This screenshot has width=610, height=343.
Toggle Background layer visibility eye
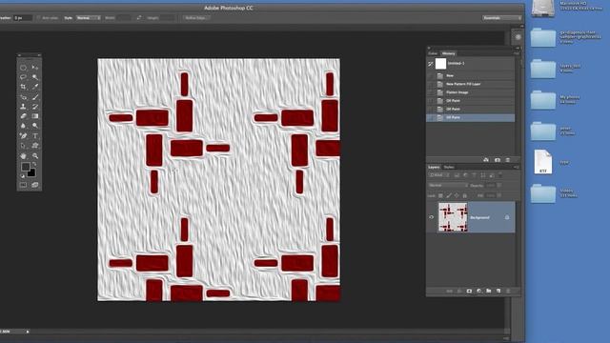(431, 217)
